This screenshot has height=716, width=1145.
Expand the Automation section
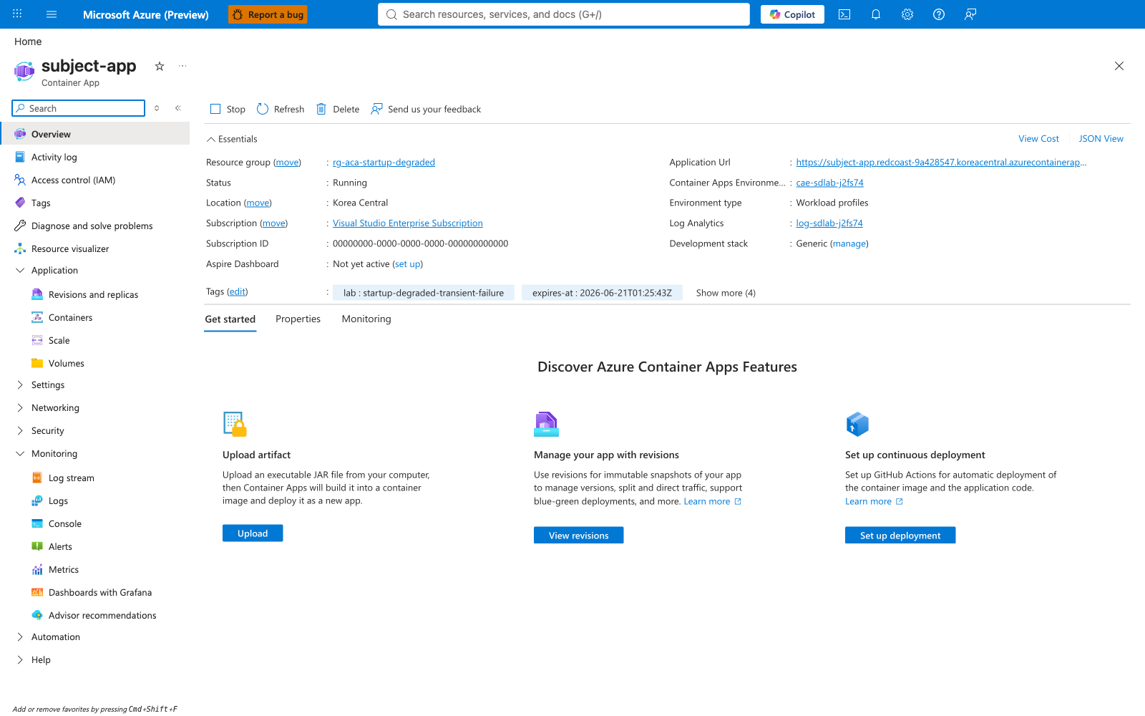click(20, 637)
